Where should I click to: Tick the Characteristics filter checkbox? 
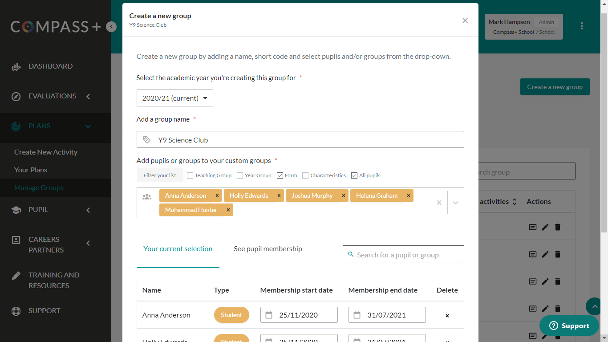[x=305, y=175]
